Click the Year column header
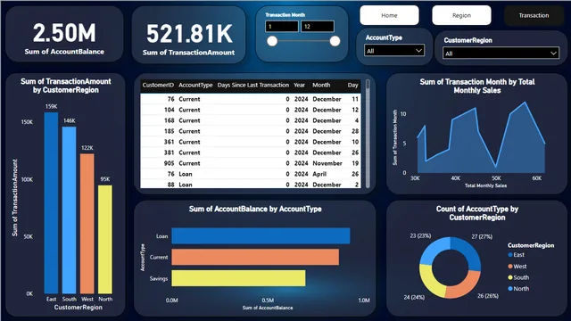 coord(300,86)
